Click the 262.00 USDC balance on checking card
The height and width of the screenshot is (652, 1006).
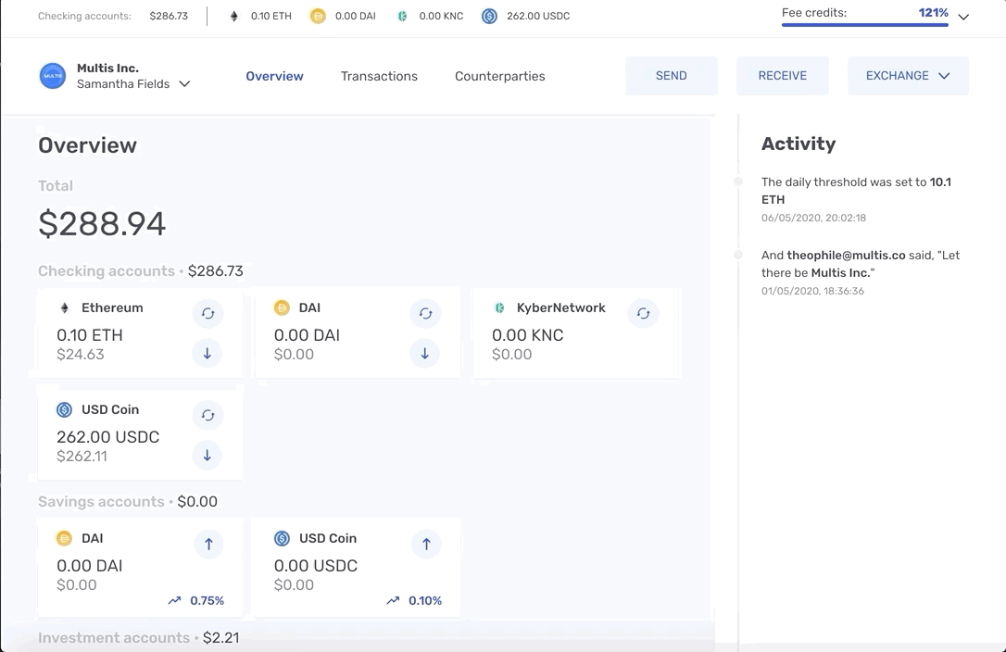[107, 437]
